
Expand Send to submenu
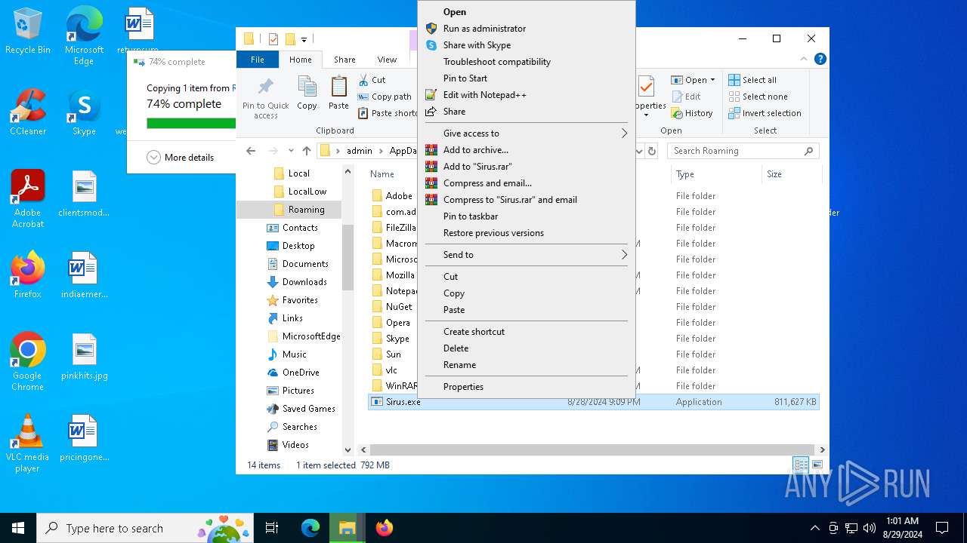[526, 255]
